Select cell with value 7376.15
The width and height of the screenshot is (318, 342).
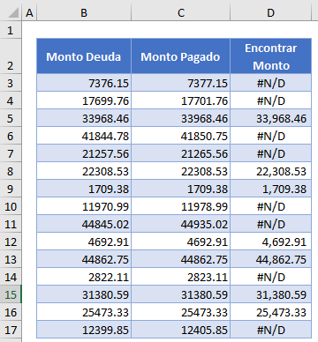coord(84,83)
